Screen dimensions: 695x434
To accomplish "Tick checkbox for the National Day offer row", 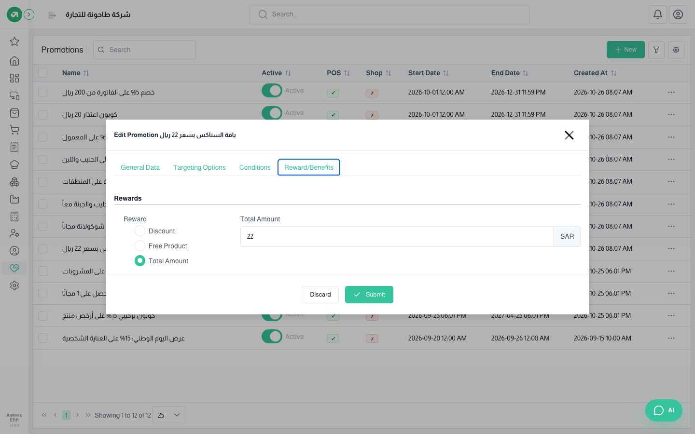I will (x=43, y=338).
